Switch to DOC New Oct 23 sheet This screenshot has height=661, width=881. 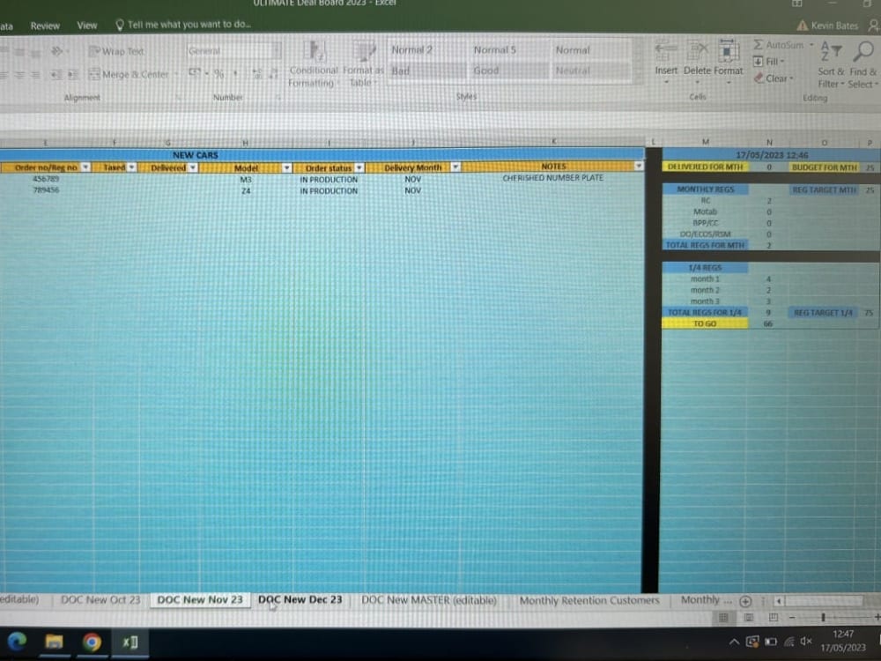[x=100, y=599]
